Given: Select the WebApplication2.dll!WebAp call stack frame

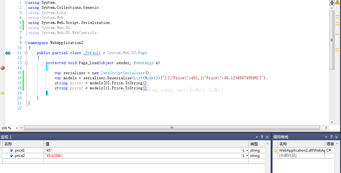Looking at the screenshot, I should (302, 150).
